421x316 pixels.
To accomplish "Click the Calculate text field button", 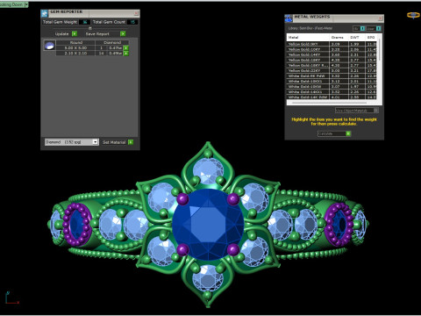I will (332, 133).
